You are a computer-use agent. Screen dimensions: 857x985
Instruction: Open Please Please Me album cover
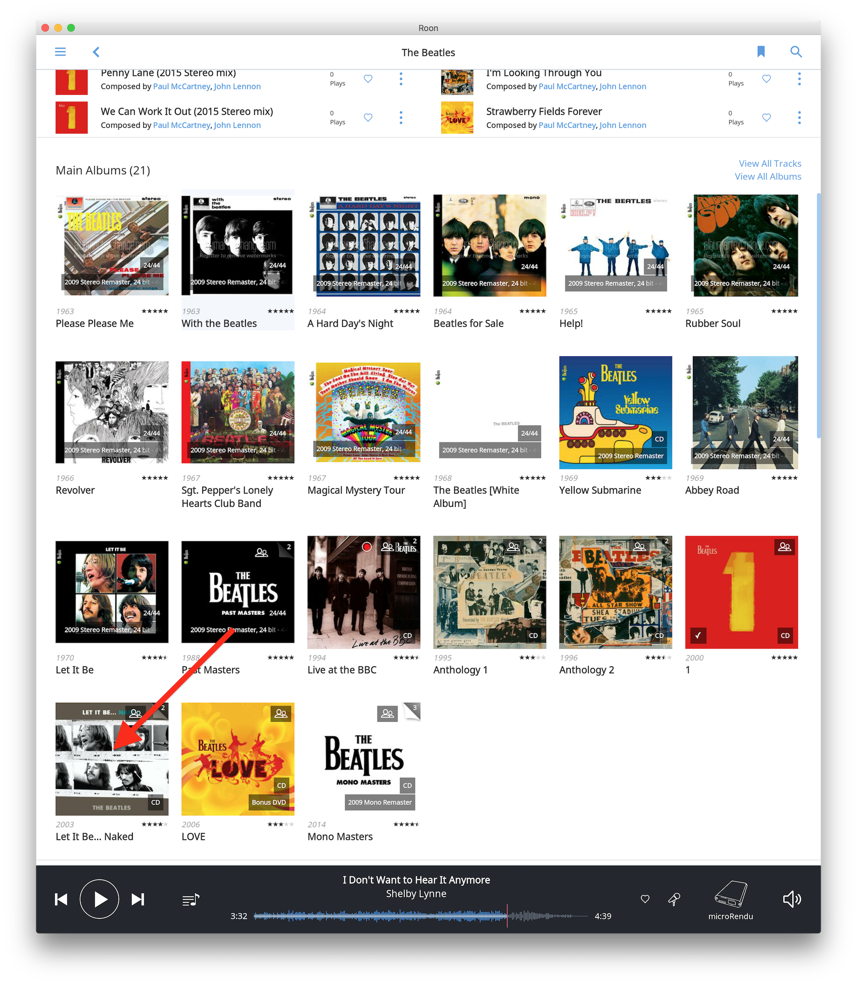pos(112,245)
